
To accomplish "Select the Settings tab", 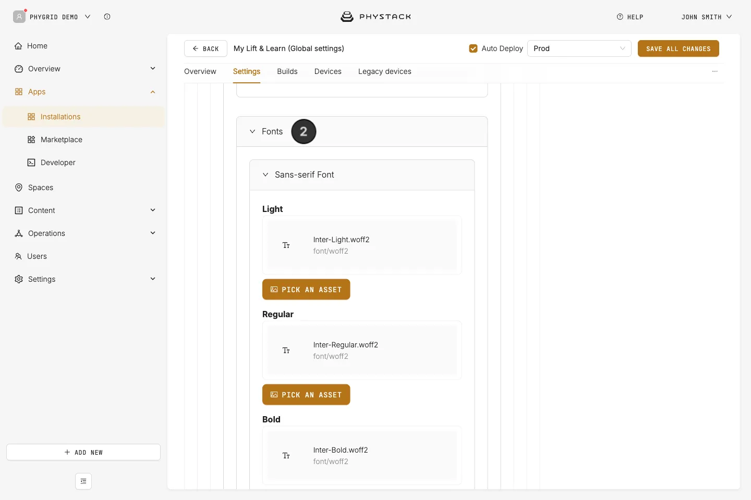I will tap(247, 71).
